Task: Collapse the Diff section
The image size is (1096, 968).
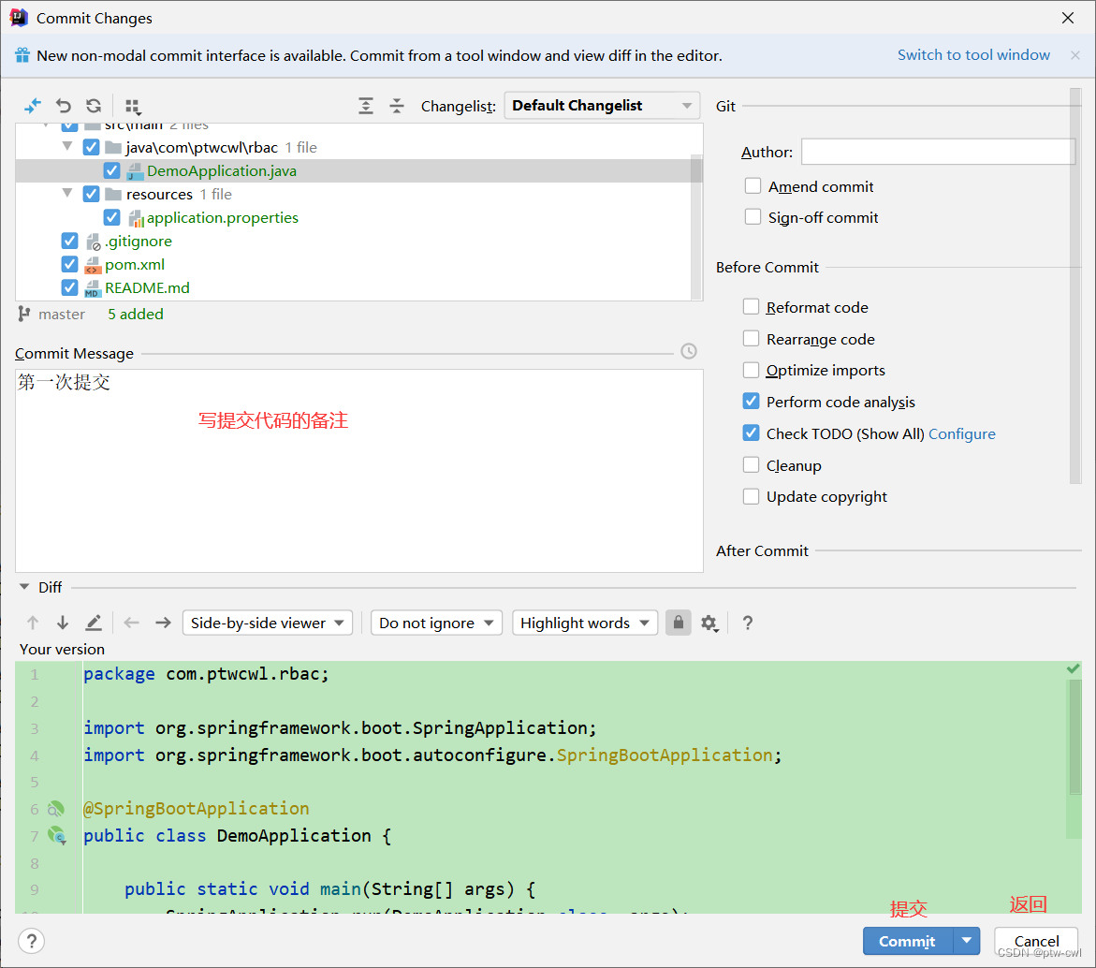Action: [24, 587]
